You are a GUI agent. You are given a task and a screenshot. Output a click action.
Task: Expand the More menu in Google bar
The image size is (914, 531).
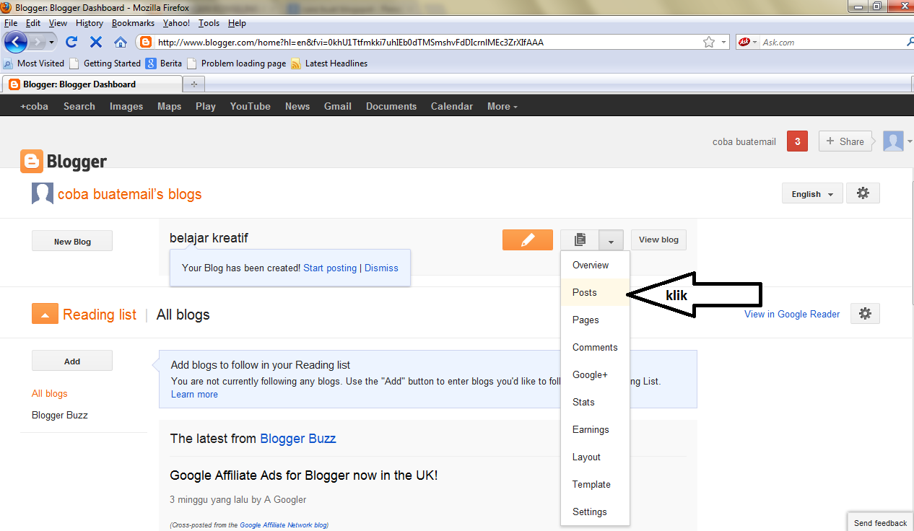502,106
